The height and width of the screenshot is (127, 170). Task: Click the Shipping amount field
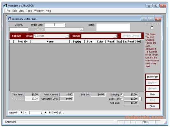(131, 95)
